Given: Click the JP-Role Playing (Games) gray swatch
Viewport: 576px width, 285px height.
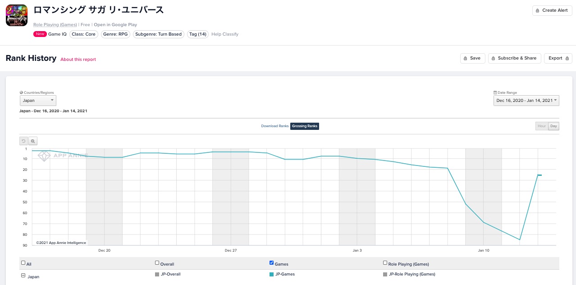Looking at the screenshot, I should tap(385, 274).
